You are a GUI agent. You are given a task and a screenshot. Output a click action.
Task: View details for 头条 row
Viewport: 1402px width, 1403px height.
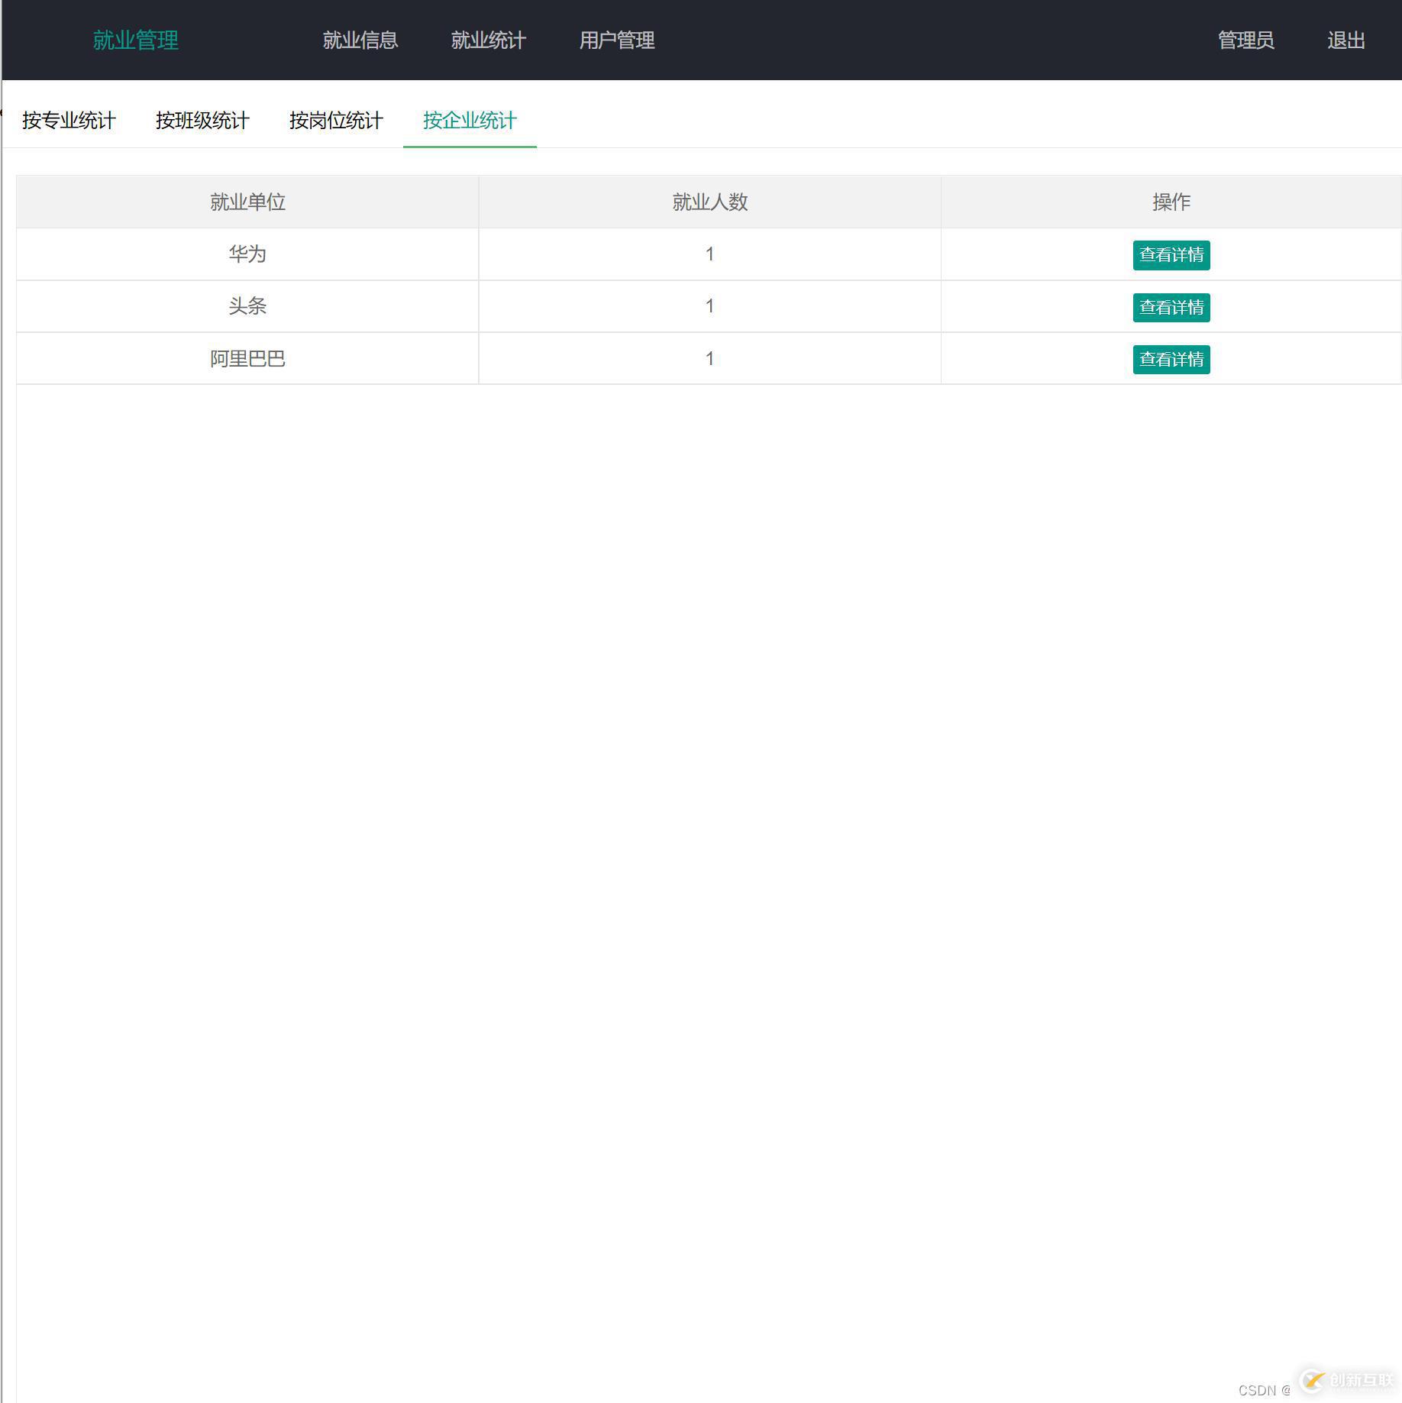(1171, 308)
